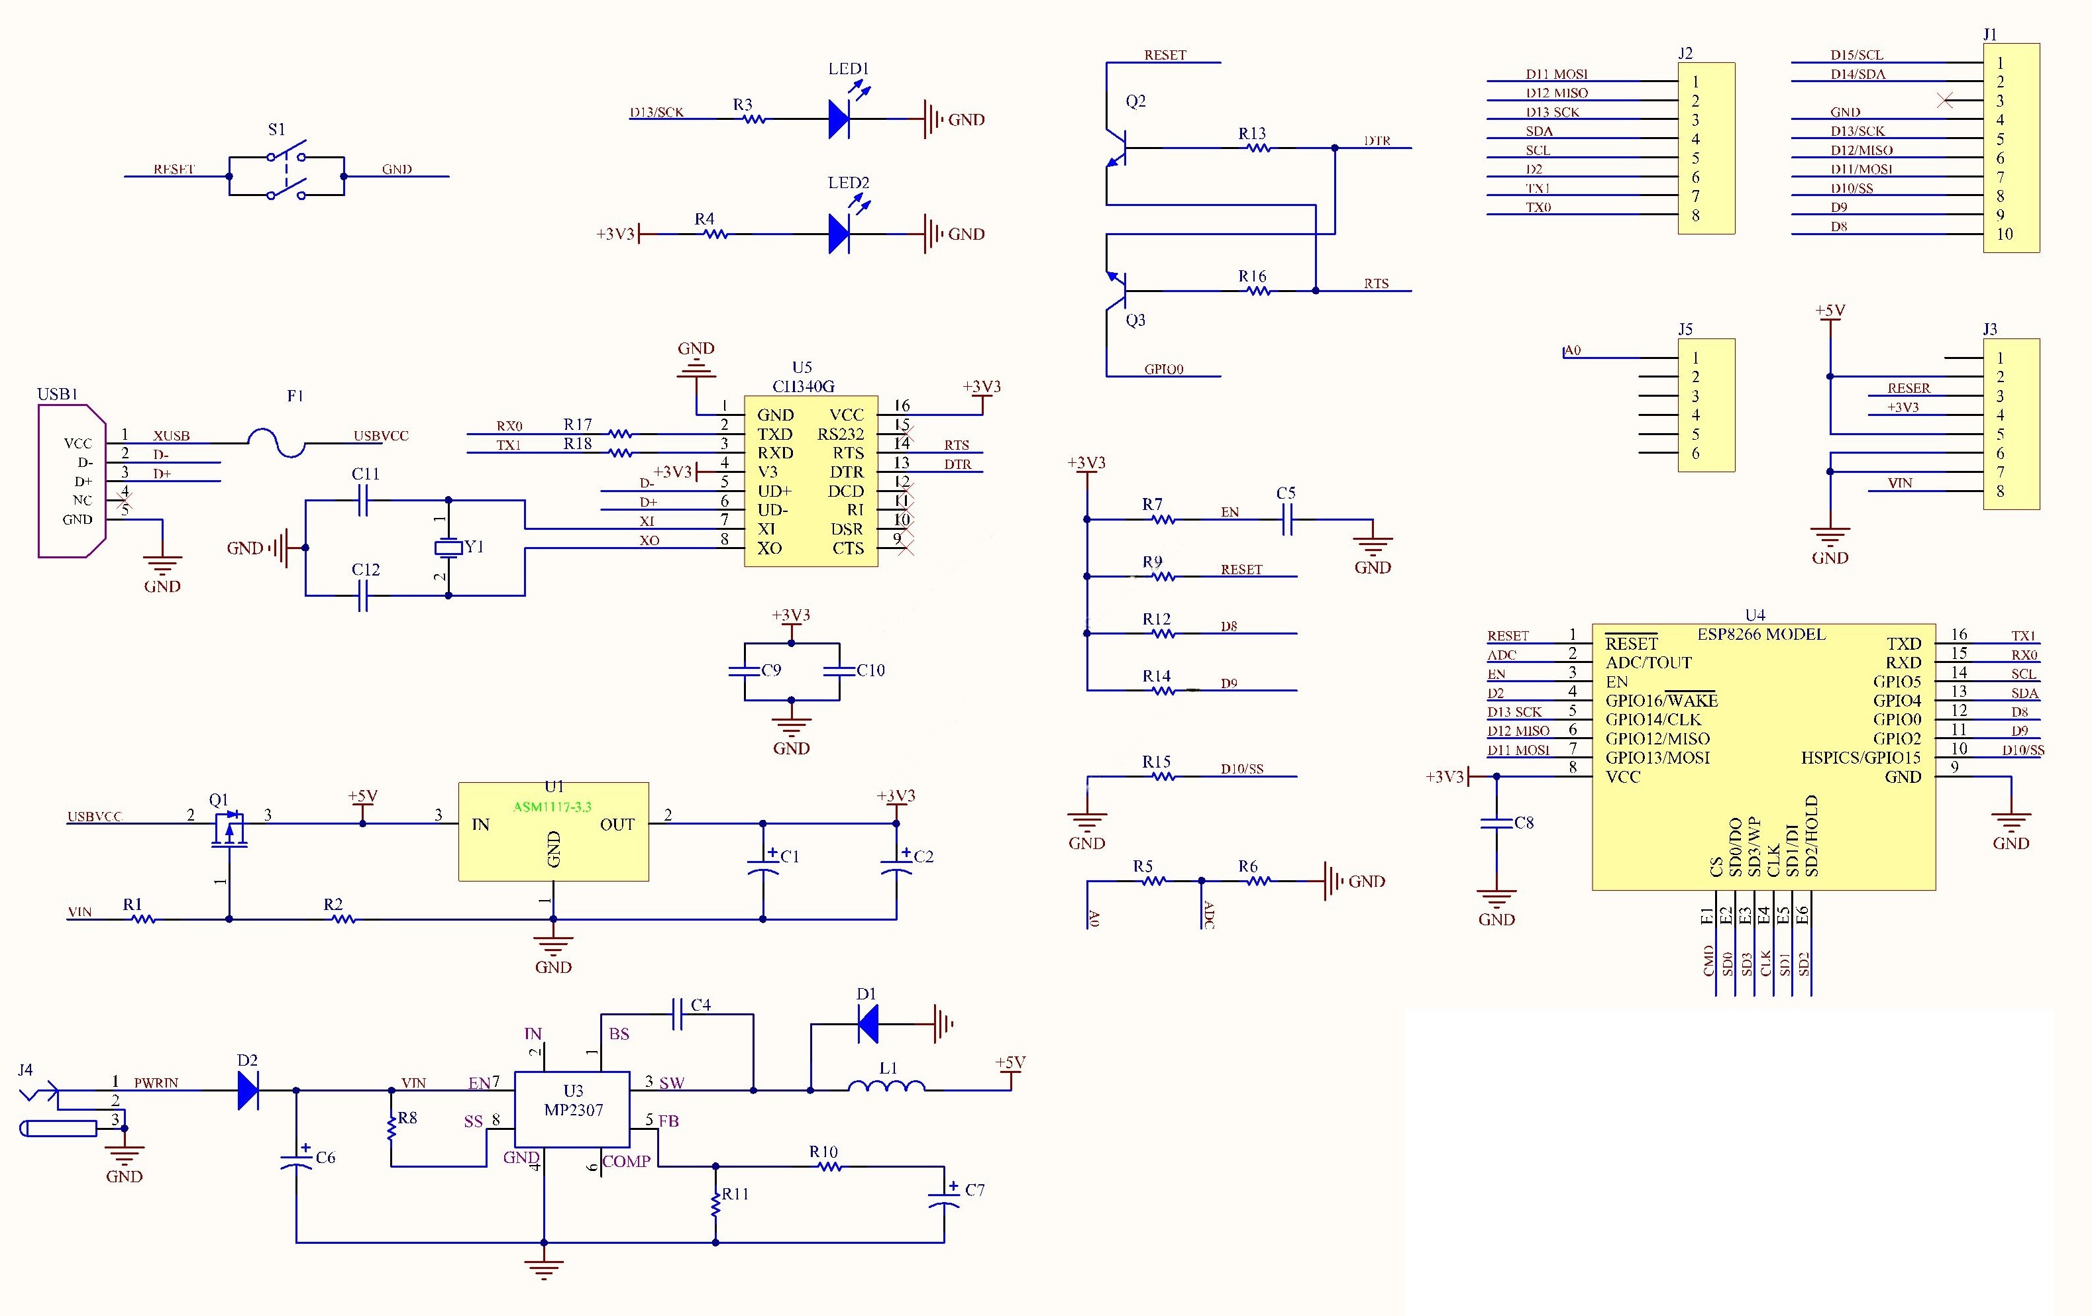The height and width of the screenshot is (1316, 2092).
Task: Click the +5V power flag above J3
Action: (1830, 311)
